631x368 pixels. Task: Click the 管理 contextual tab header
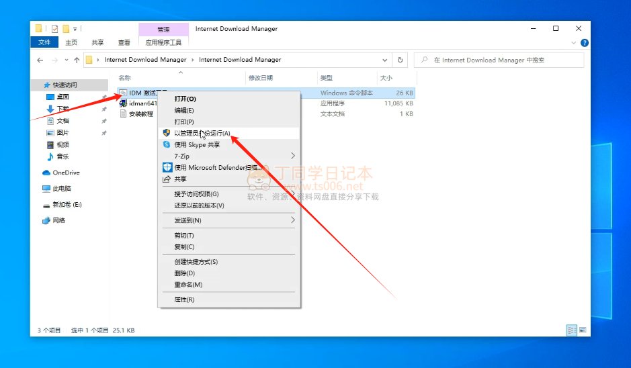163,30
